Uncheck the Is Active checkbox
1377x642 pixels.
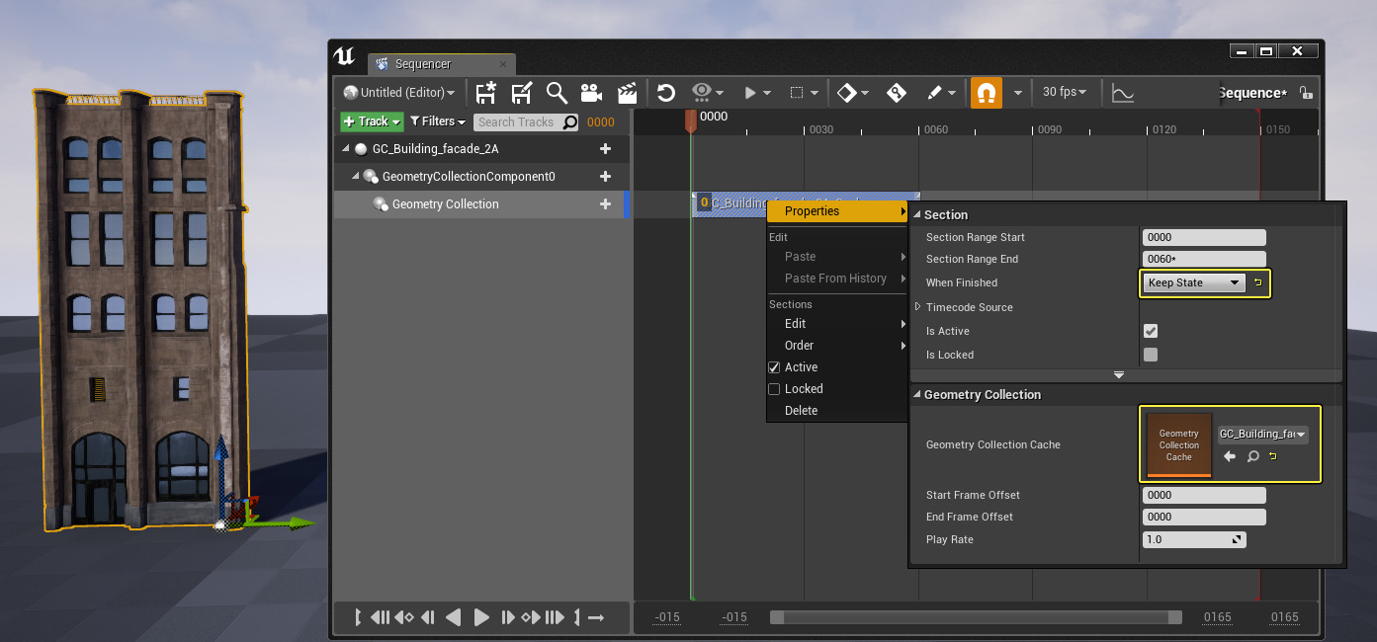coord(1151,331)
